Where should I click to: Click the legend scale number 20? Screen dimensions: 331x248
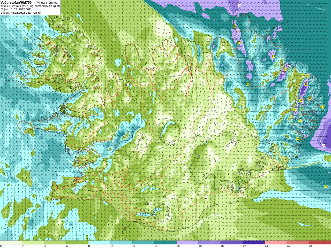click(222, 246)
